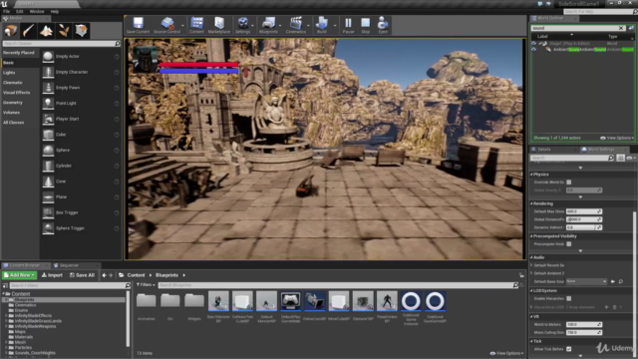Open Default Base Sound Mix dropdown
This screenshot has height=359, width=638.
coord(586,281)
